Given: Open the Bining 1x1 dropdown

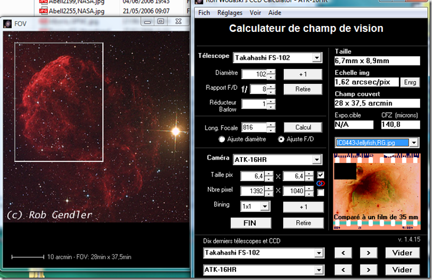Looking at the screenshot, I should pyautogui.click(x=265, y=206).
